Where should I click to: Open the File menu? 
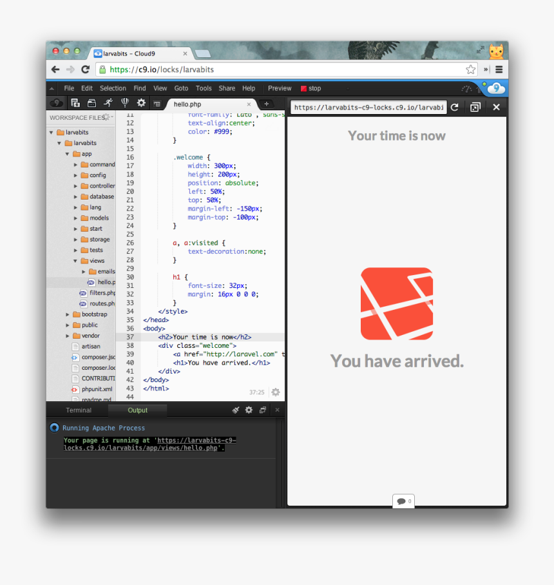[69, 88]
